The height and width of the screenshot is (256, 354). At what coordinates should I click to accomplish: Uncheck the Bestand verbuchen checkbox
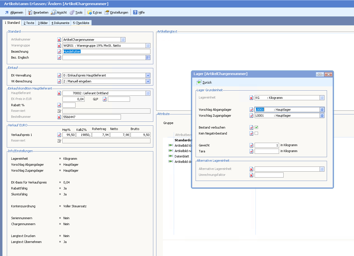tap(256, 127)
